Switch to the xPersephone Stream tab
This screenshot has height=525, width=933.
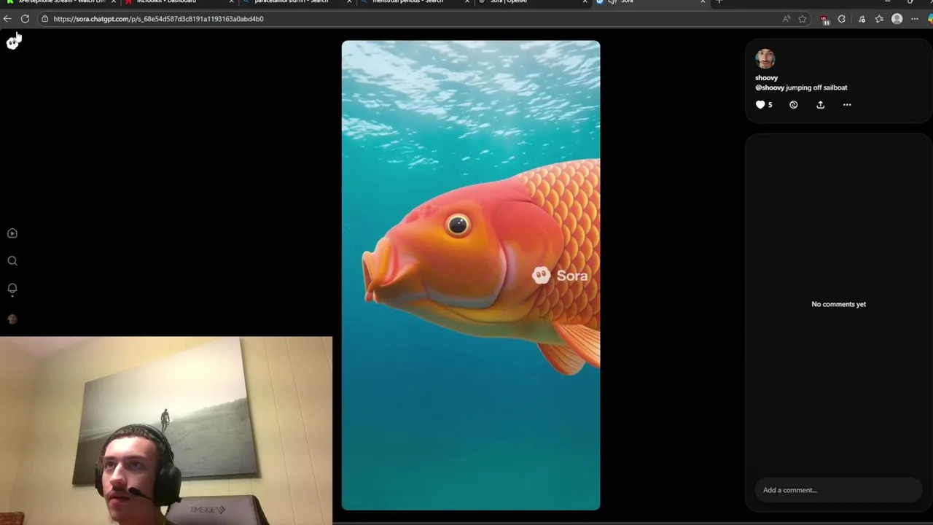point(60,2)
